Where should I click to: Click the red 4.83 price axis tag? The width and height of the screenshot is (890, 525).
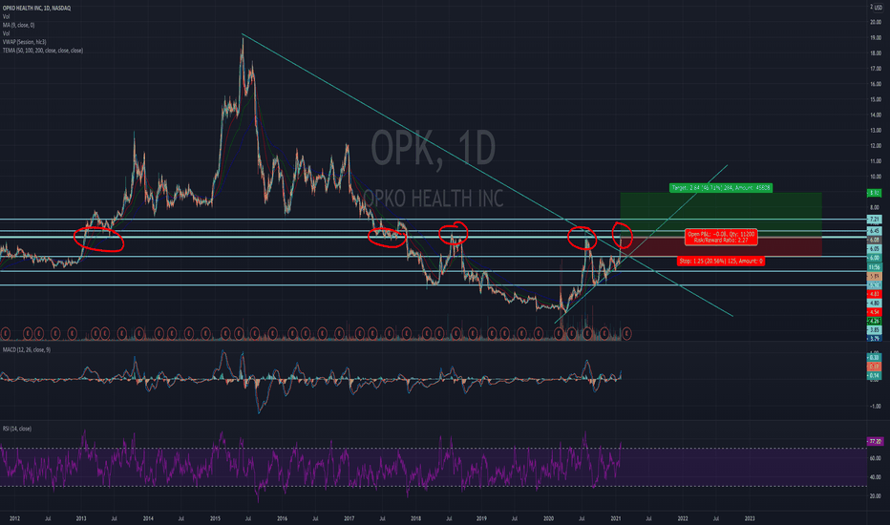click(x=874, y=294)
